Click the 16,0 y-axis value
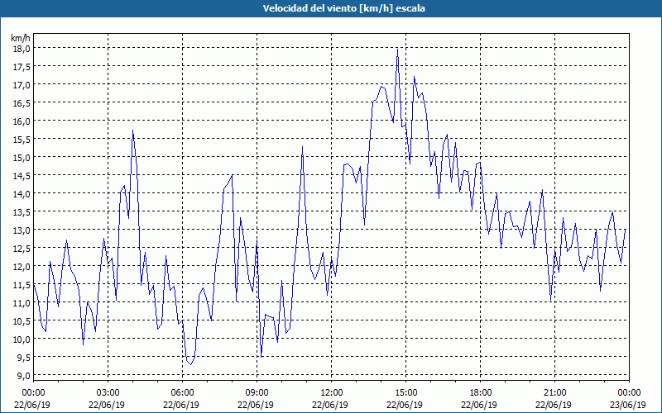The image size is (662, 413). click(x=22, y=121)
